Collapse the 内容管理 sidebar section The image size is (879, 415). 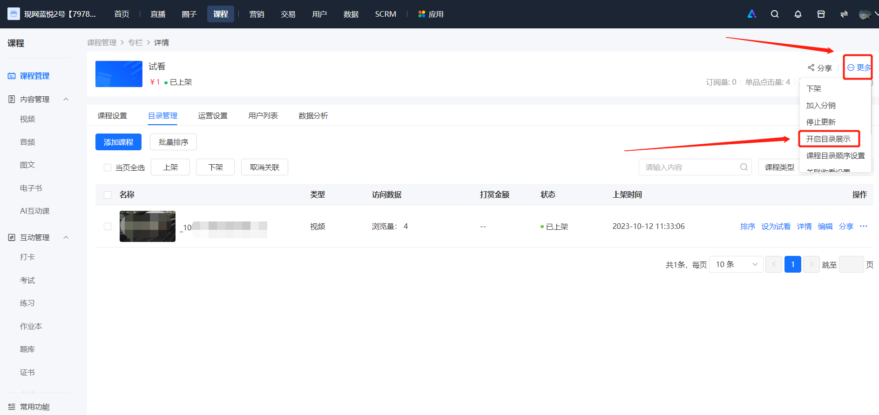point(66,99)
